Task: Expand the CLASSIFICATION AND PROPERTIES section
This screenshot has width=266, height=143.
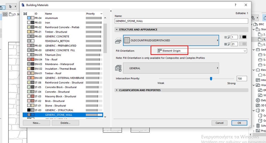Action: 117,90
